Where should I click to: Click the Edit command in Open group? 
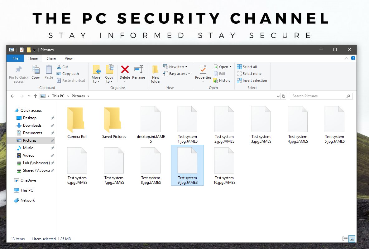tap(220, 74)
